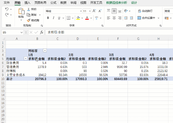
Task: Open the 行标签 row filter dropdown
Action: (25, 59)
